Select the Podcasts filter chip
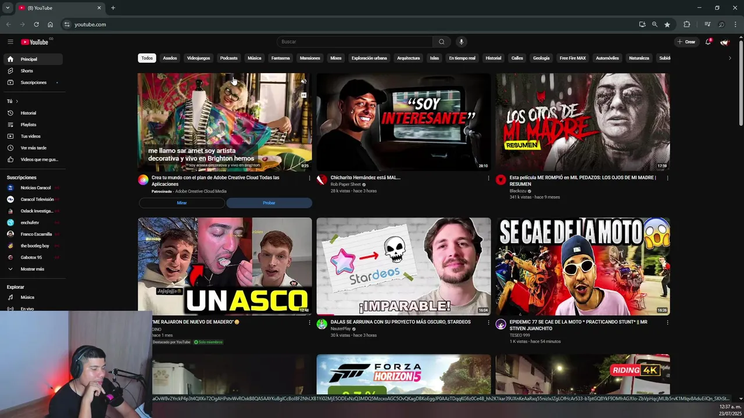Screen dimensions: 744x418 click(x=228, y=58)
